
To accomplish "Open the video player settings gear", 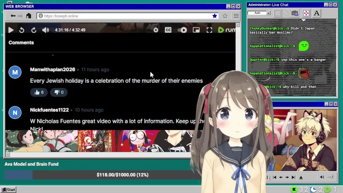I will [156, 30].
